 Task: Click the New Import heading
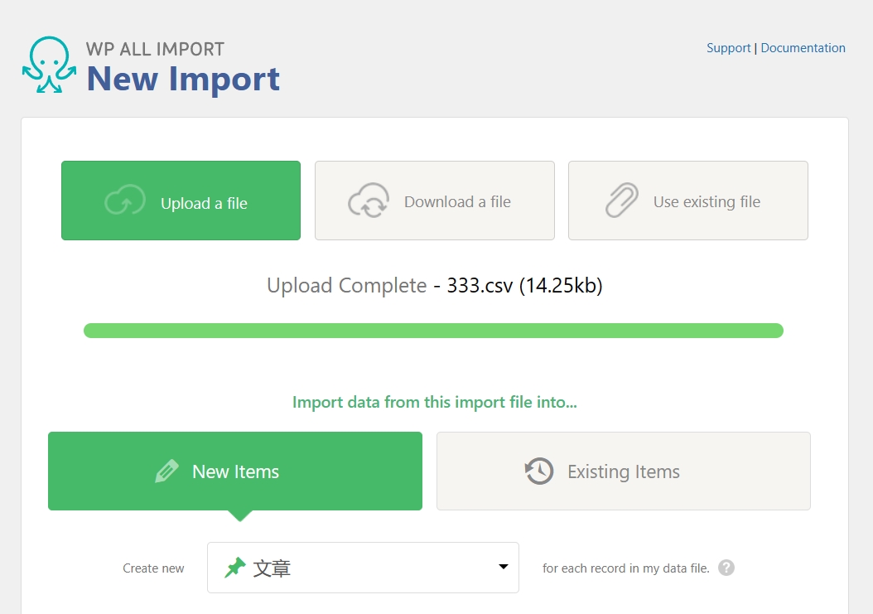point(183,79)
